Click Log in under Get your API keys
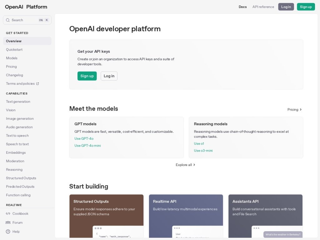The image size is (320, 240). [109, 76]
